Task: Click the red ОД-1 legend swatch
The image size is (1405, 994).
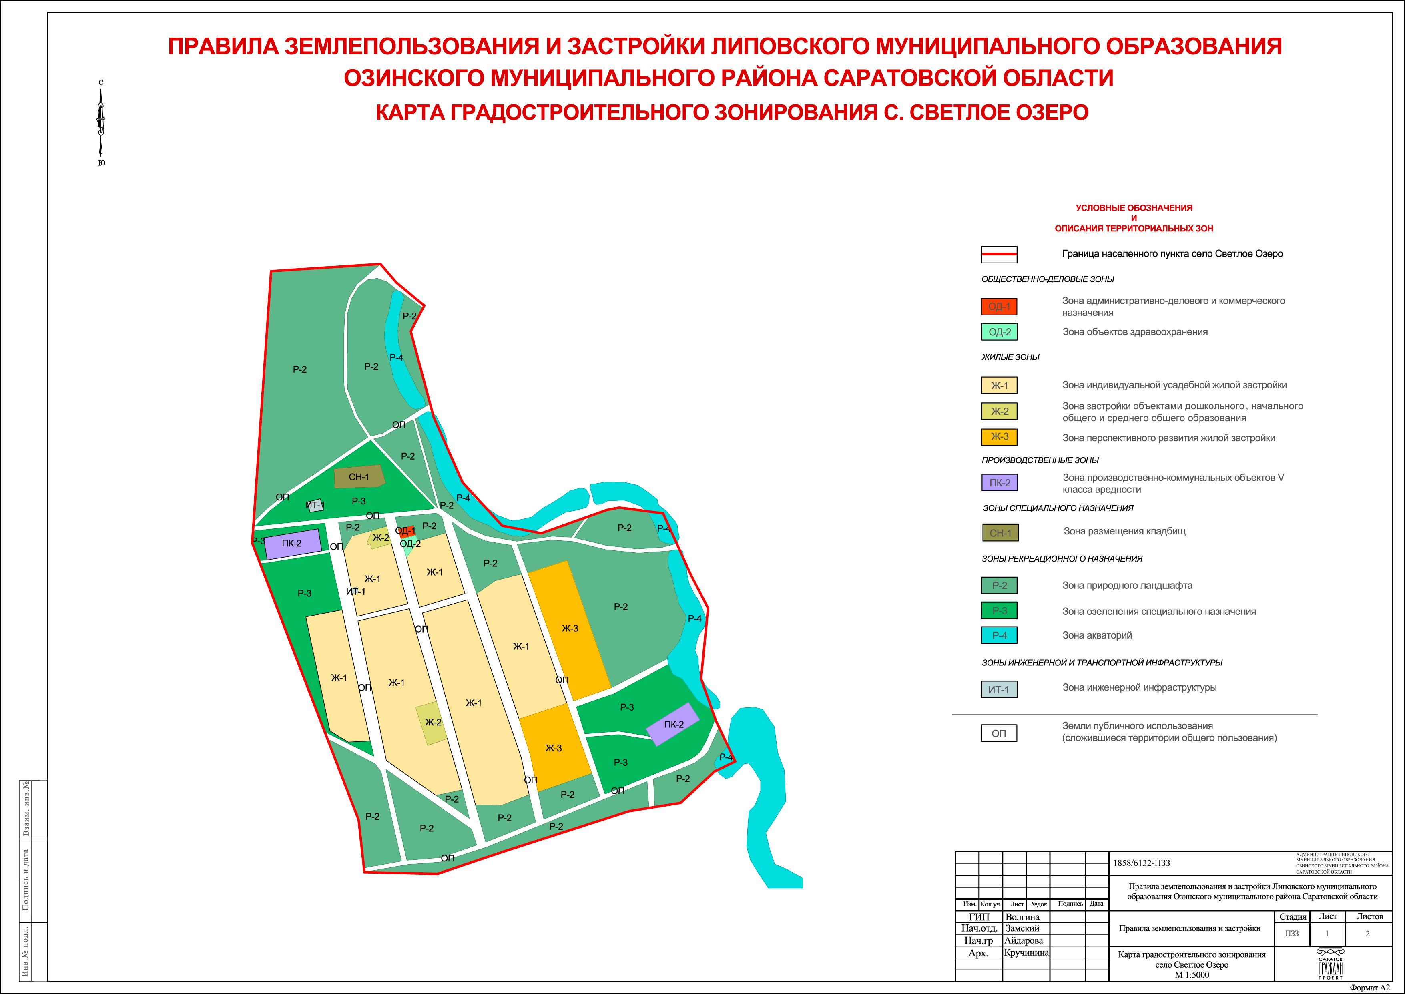Action: (x=999, y=307)
